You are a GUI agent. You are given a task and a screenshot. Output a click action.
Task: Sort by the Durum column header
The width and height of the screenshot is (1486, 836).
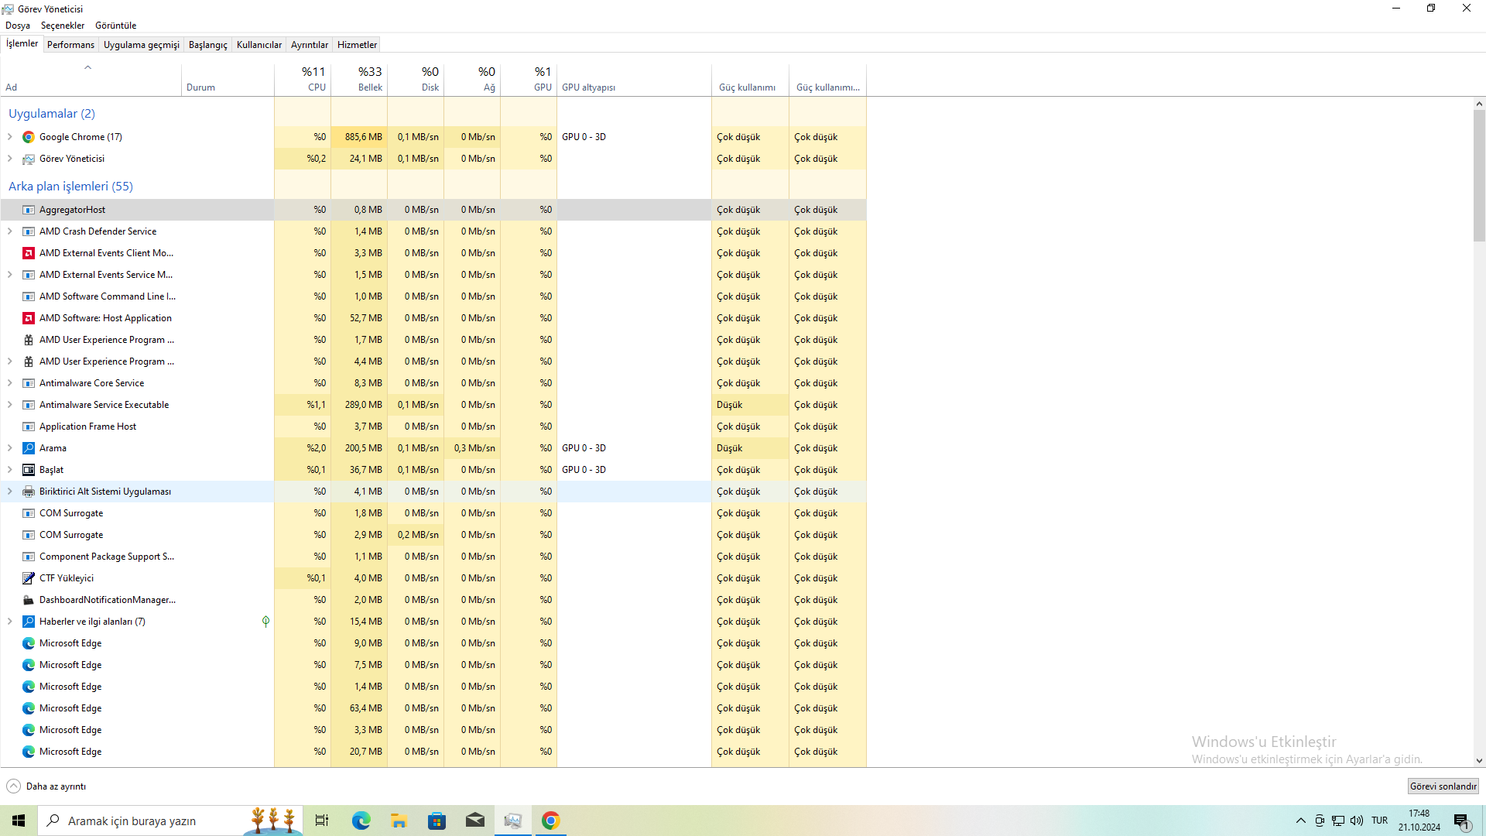pyautogui.click(x=228, y=80)
